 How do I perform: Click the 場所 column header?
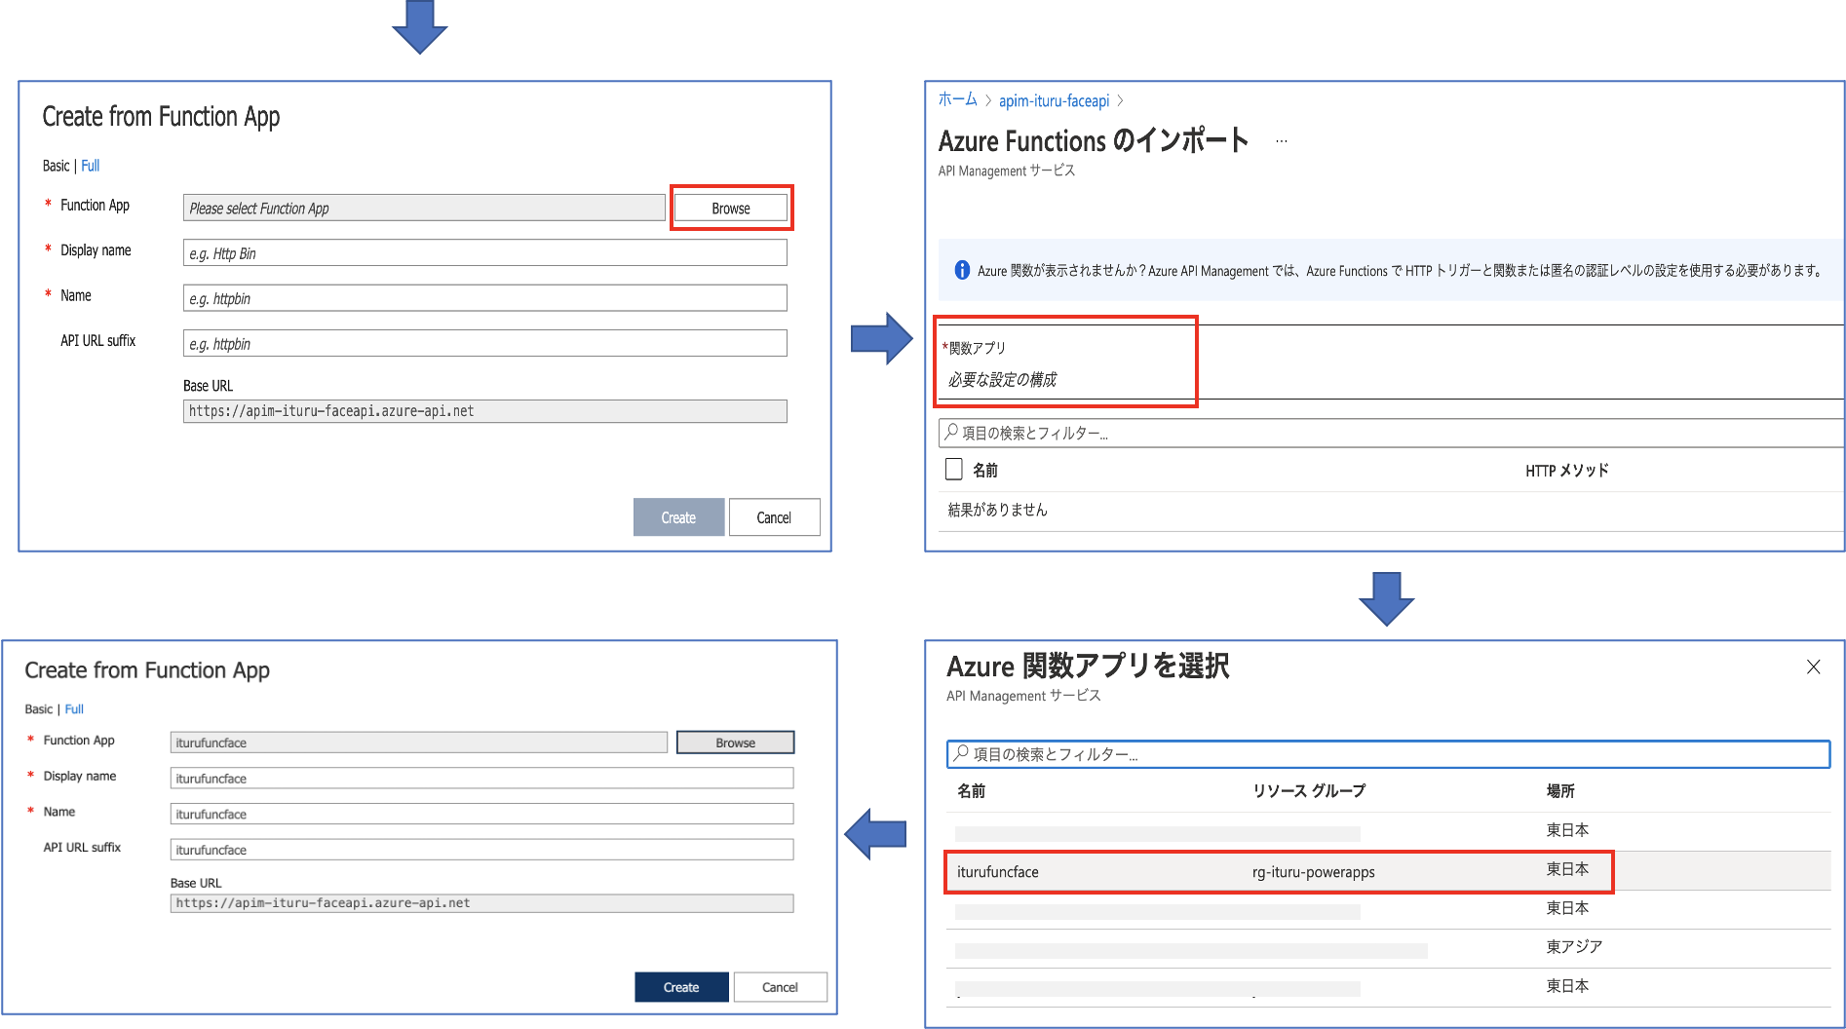point(1560,791)
